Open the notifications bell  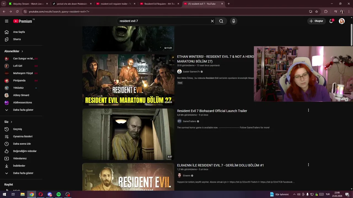point(331,21)
